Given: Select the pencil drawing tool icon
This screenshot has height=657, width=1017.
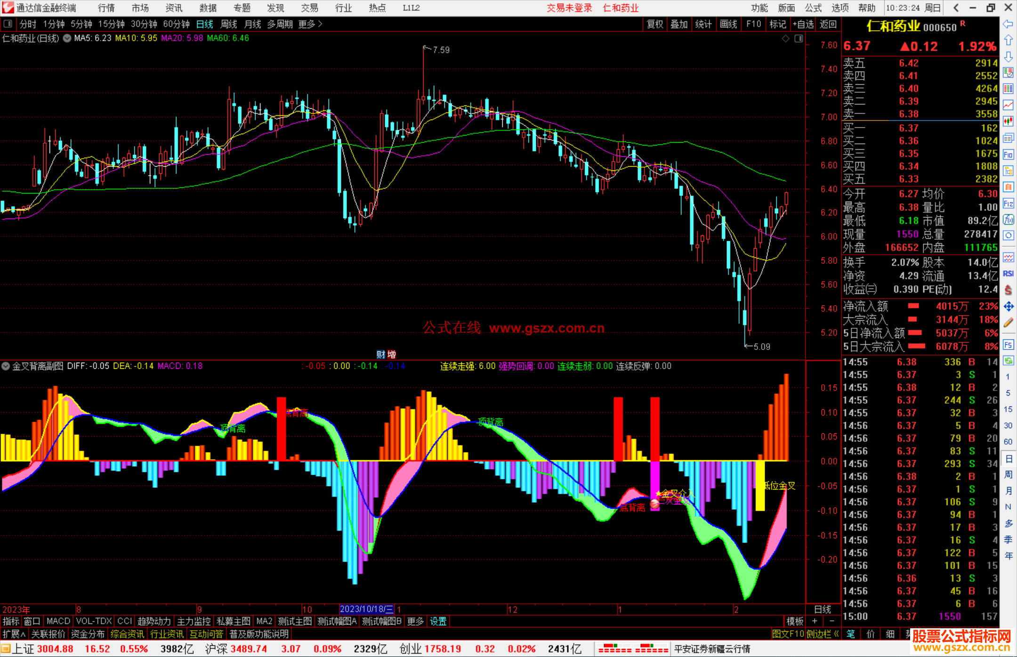Looking at the screenshot, I should pos(1008,323).
